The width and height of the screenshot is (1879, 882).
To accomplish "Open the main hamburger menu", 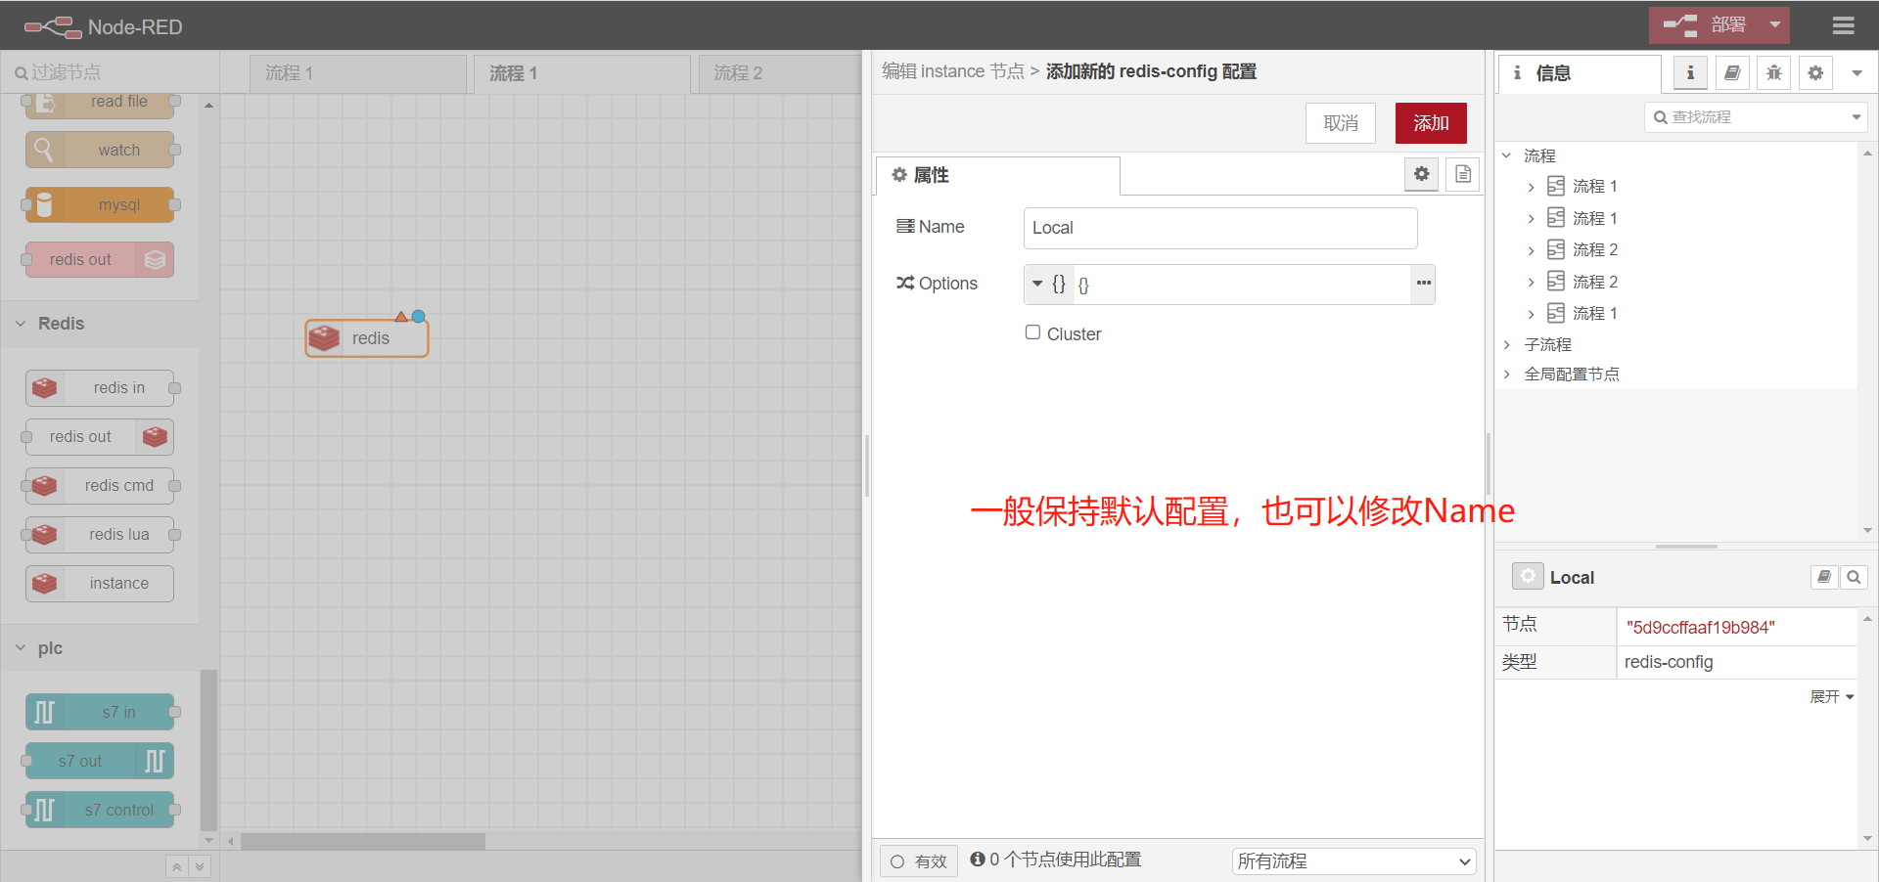I will click(x=1844, y=25).
